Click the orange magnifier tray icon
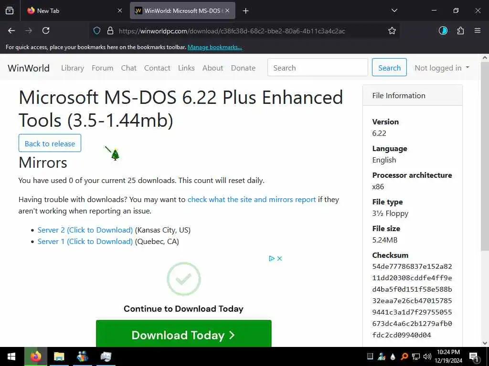Image resolution: width=489 pixels, height=366 pixels. coord(404,356)
